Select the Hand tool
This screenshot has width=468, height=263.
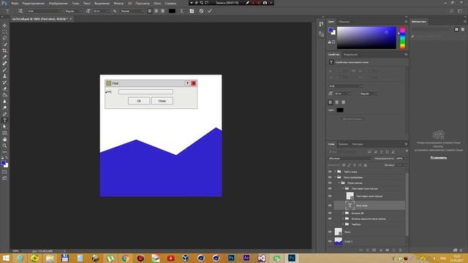(4, 140)
